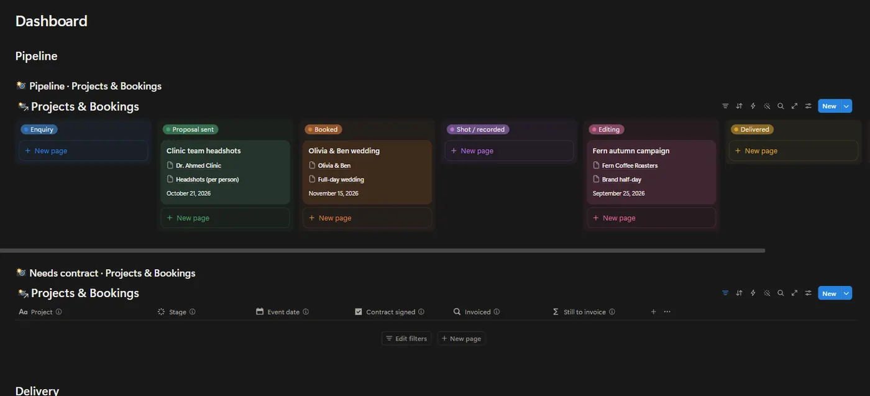Add a new page in Shot / recorded column
Viewport: 870px width, 396px height.
tap(510, 150)
